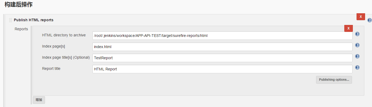Click the HTML directory to archive label

[x=64, y=35]
